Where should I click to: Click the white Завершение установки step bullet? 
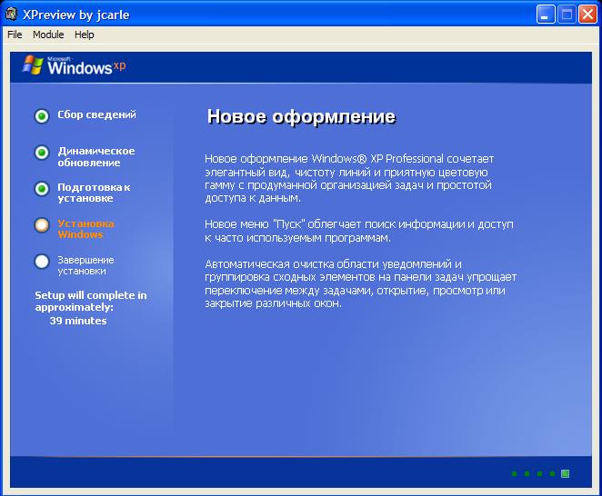(42, 262)
